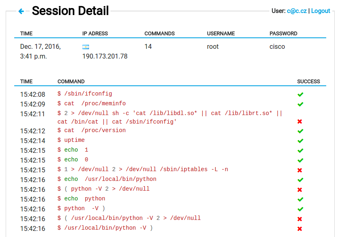The height and width of the screenshot is (237, 338).
Task: Click green checkmark for cat /proc/meminfo
Action: [300, 104]
